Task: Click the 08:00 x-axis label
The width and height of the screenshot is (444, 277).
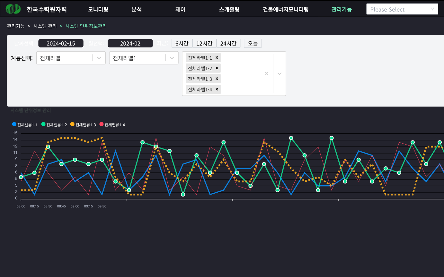Action: pyautogui.click(x=21, y=206)
